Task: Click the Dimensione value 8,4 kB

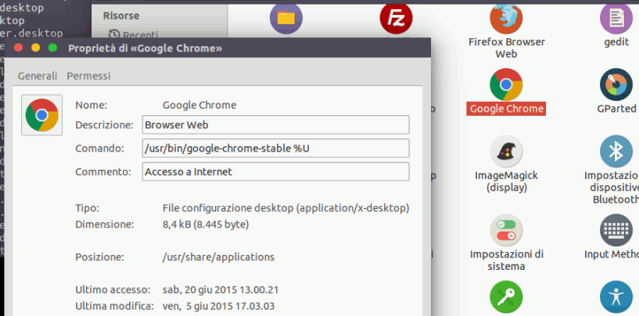Action: [x=206, y=224]
